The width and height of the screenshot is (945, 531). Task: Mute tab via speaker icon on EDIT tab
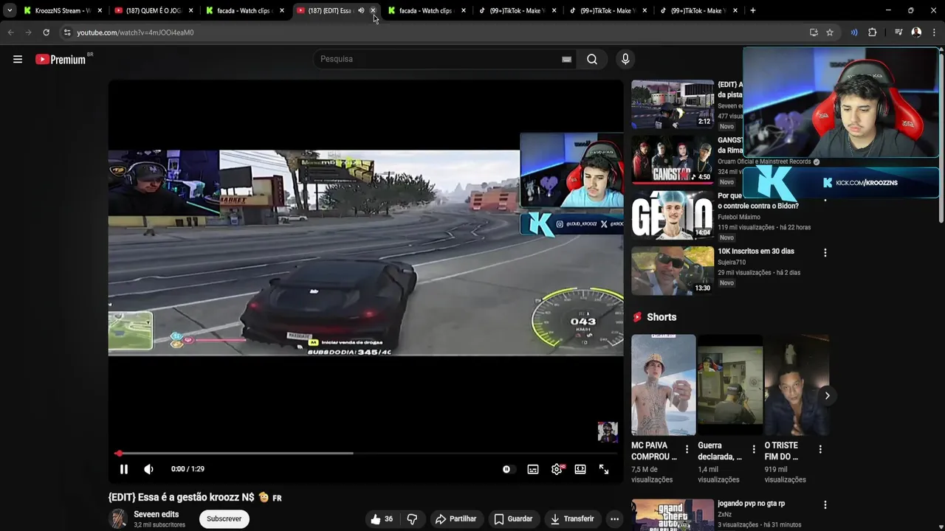click(361, 10)
